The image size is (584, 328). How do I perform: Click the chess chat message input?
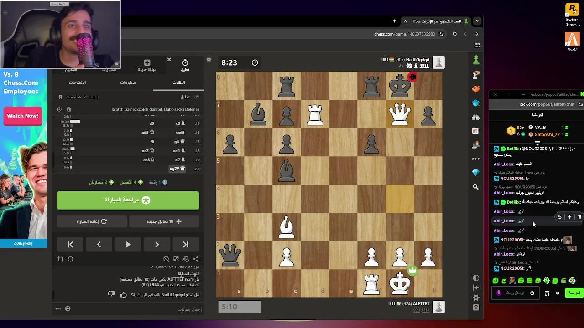[137, 309]
